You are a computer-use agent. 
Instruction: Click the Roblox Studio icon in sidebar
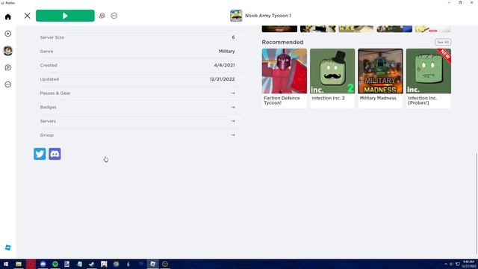pyautogui.click(x=8, y=247)
